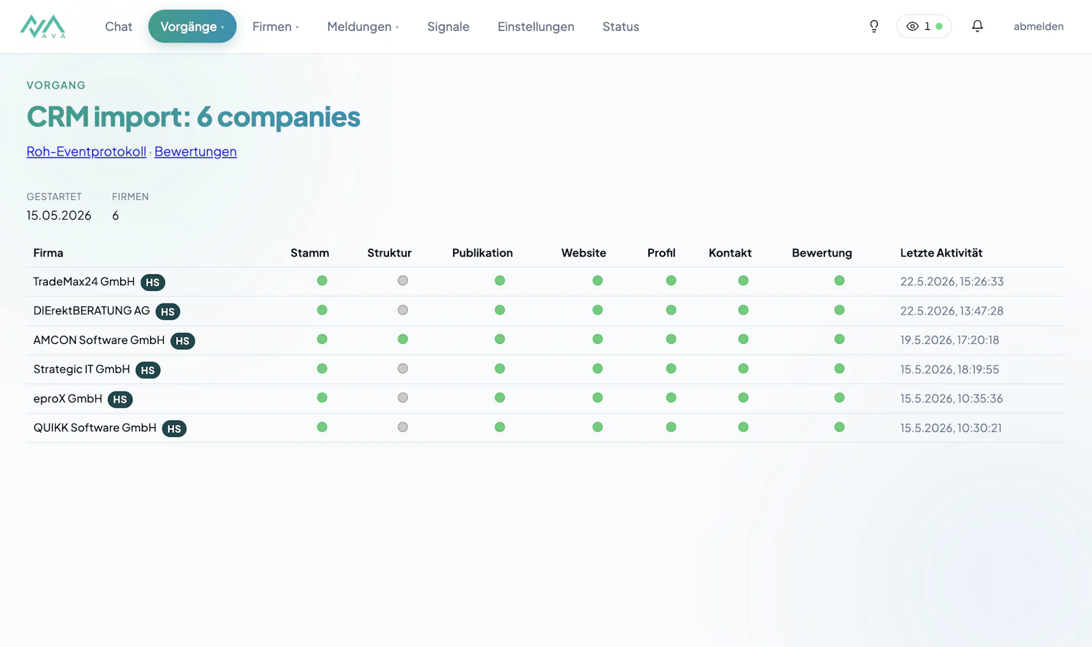Viewport: 1092px width, 647px height.
Task: Click TradeMax24 Kontakt status dot
Action: [x=743, y=281]
